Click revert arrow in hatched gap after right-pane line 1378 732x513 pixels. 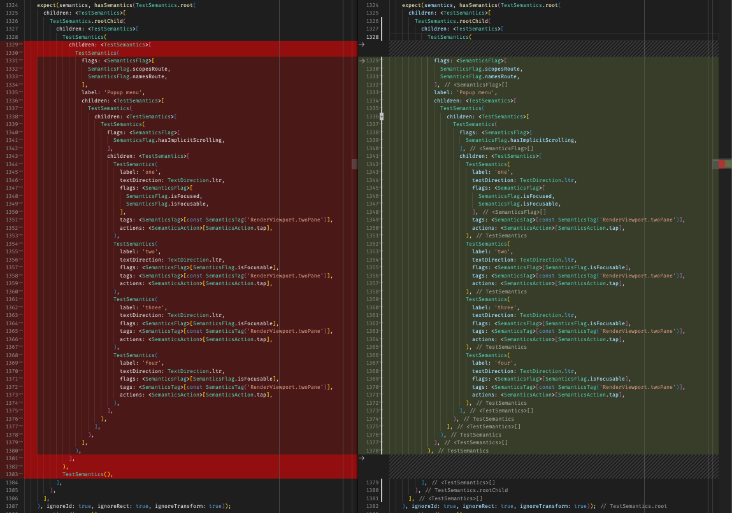(x=362, y=458)
